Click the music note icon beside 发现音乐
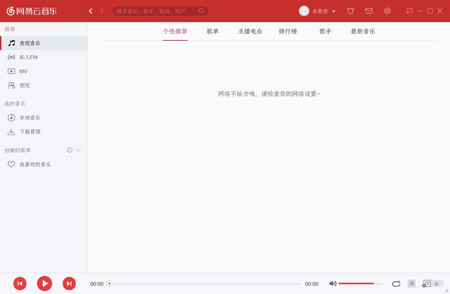This screenshot has width=450, height=294. (x=12, y=43)
